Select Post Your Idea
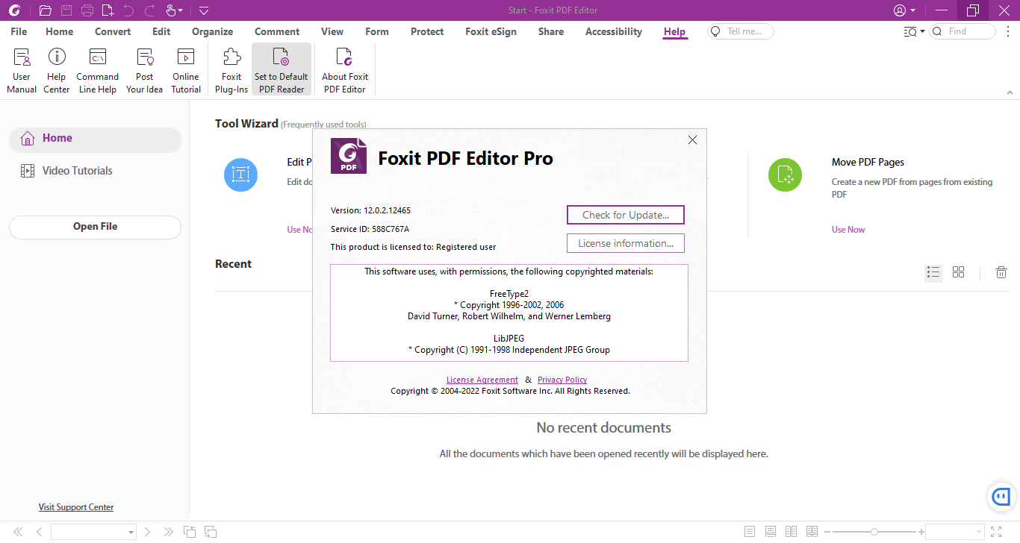1020x543 pixels. [143, 69]
